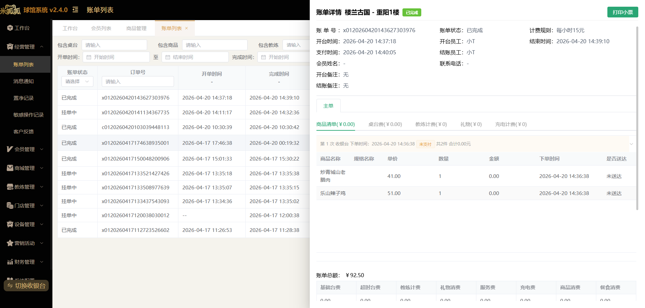The width and height of the screenshot is (645, 308).
Task: Expand the 商城管理 menu group
Action: click(42, 168)
